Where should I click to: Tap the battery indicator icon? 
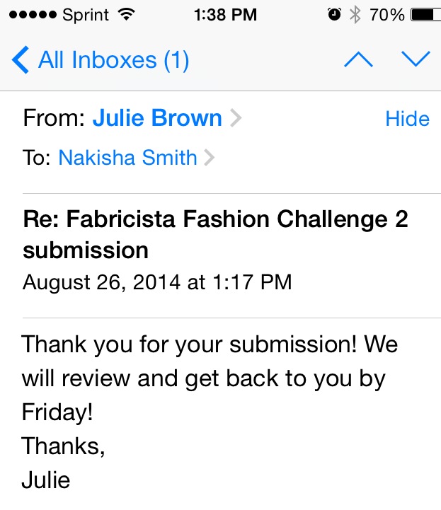point(425,15)
